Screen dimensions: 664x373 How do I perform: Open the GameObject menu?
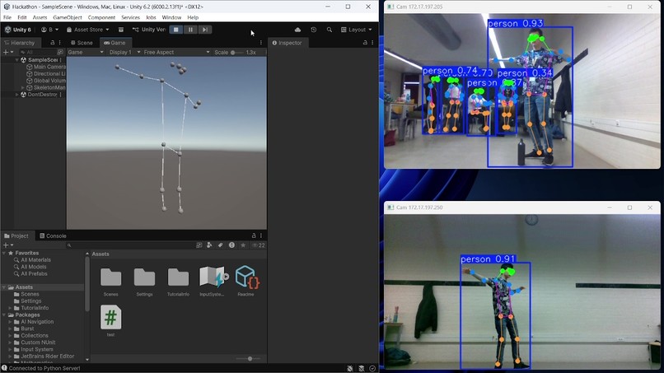pyautogui.click(x=68, y=17)
